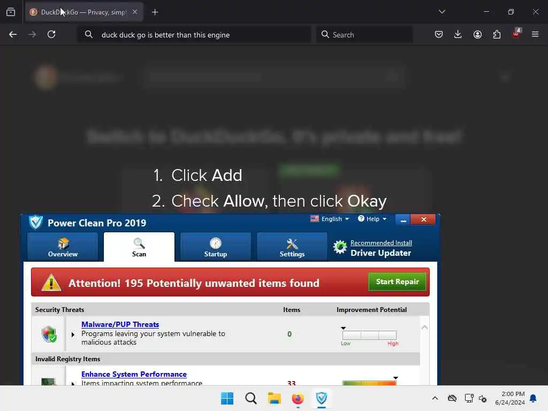The width and height of the screenshot is (548, 411).
Task: Open the Firefox tab list icon
Action: pyautogui.click(x=11, y=12)
